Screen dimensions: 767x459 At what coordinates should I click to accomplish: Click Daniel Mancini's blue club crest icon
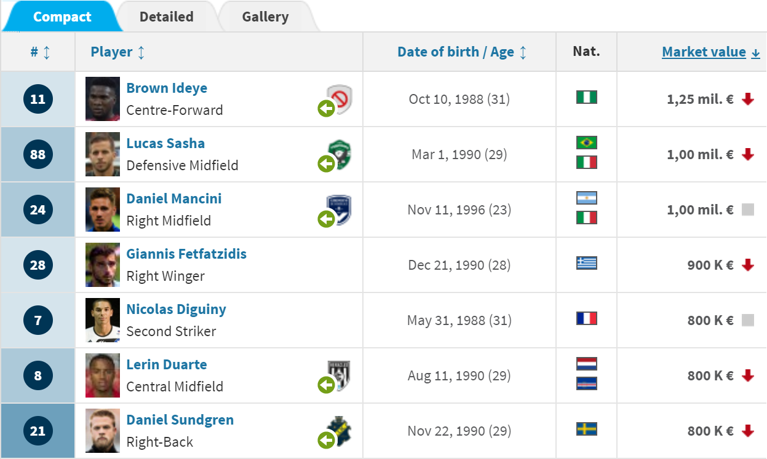coord(339,210)
